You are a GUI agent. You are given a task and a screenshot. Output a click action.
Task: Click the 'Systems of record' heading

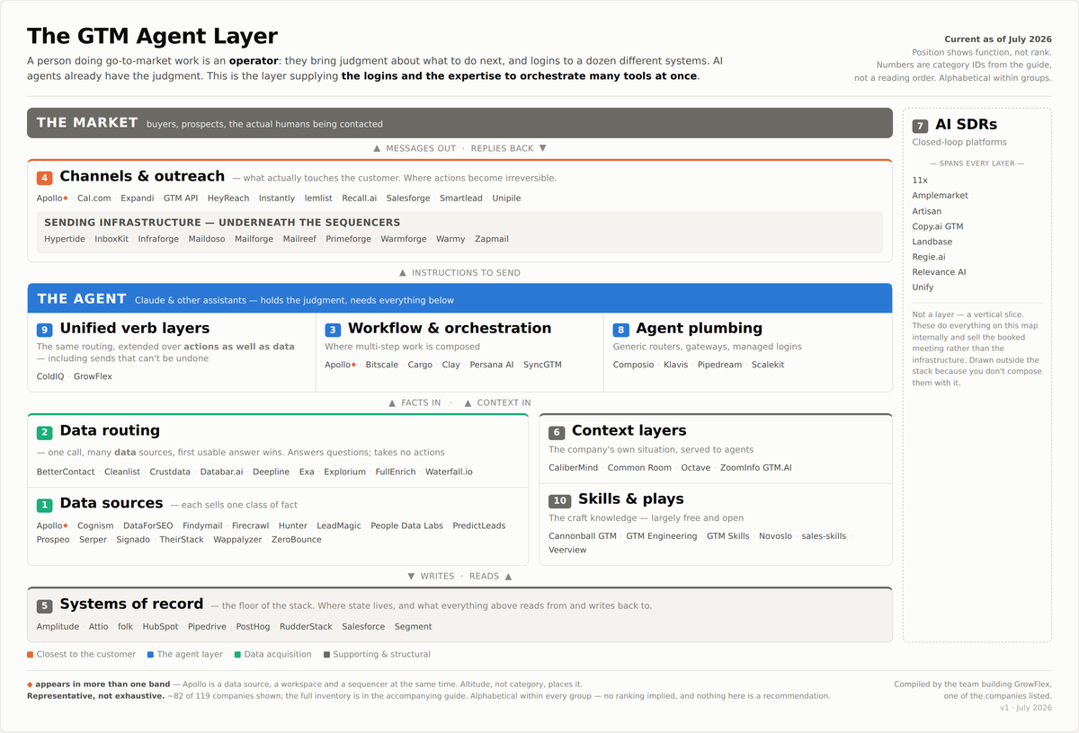(132, 605)
